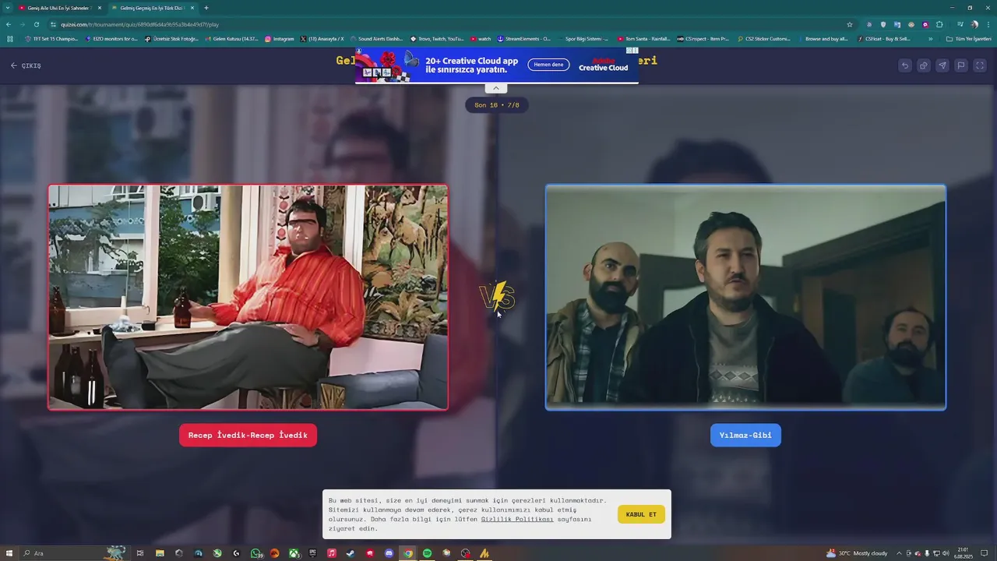997x561 pixels.
Task: Open the Tom Santa - Rainfall bookmark
Action: [643, 39]
